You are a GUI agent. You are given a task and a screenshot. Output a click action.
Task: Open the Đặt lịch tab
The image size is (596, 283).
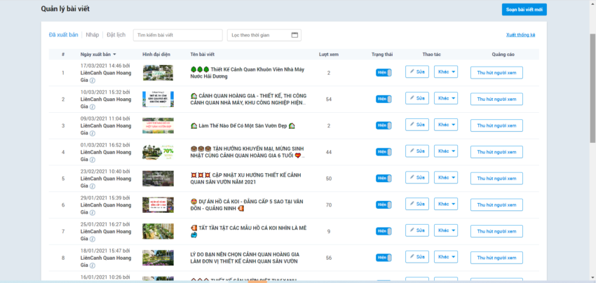pos(116,35)
